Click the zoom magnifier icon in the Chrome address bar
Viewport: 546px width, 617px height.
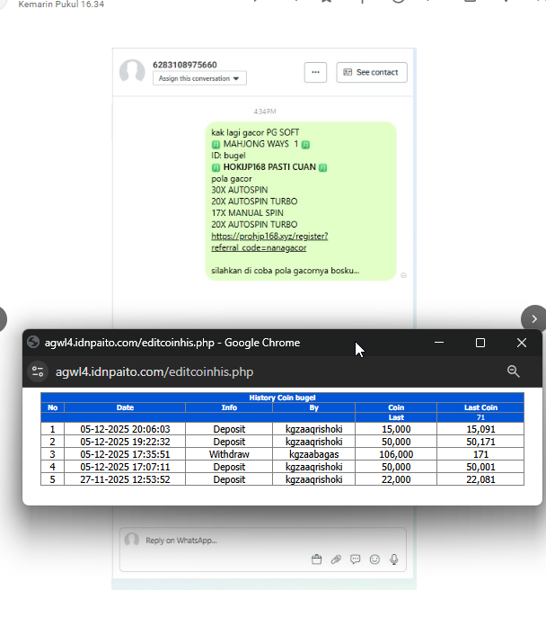[514, 371]
